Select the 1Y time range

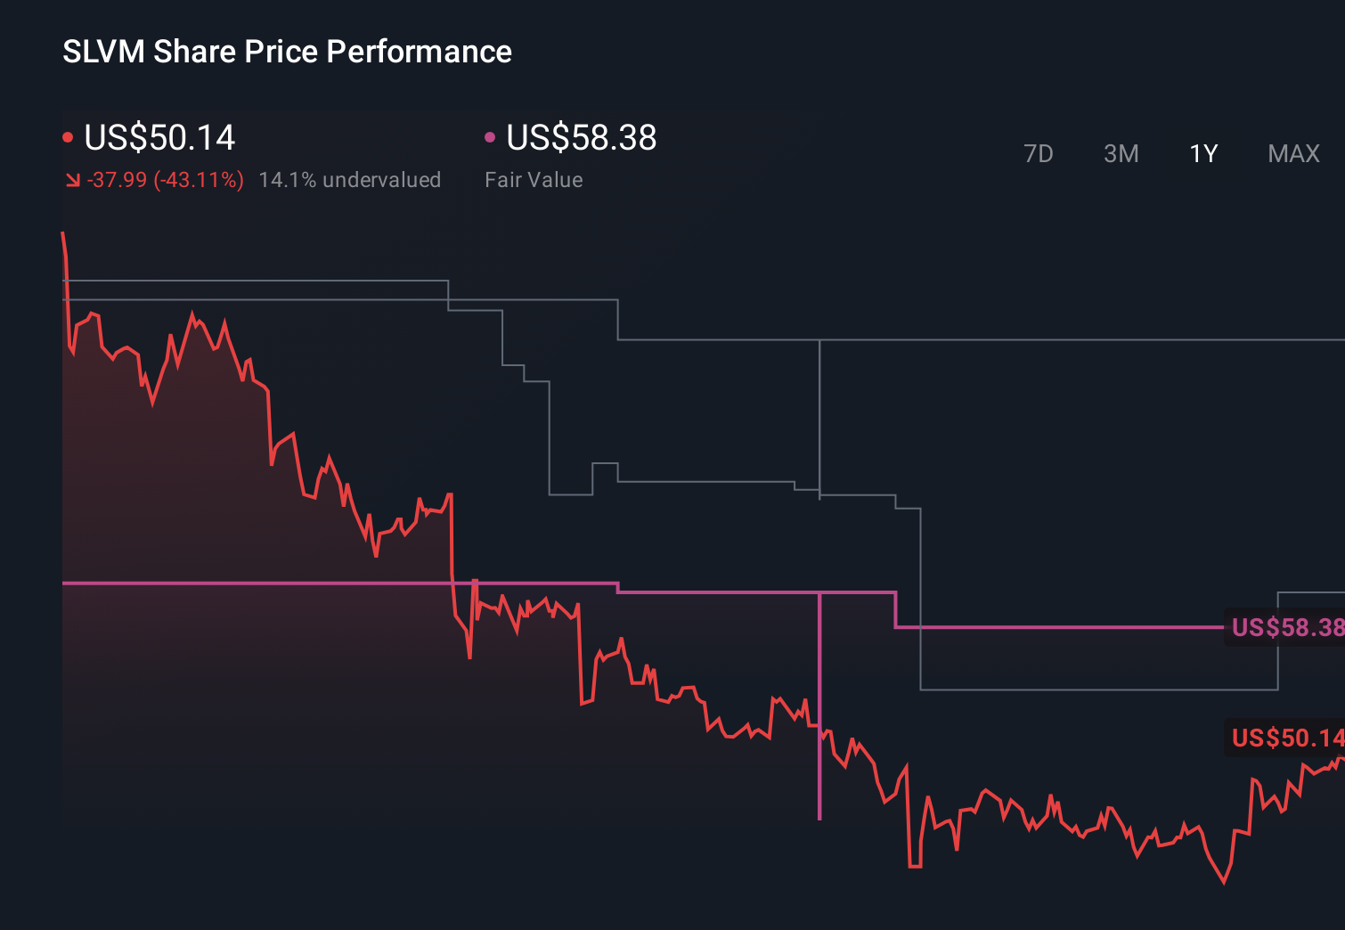click(1202, 153)
